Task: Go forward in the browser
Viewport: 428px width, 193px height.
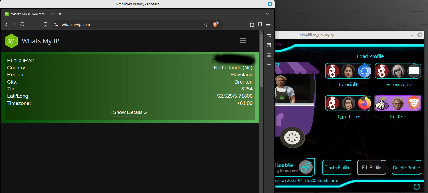Action: (x=14, y=24)
